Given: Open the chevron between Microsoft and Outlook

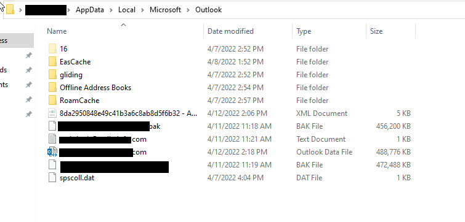Looking at the screenshot, I should pyautogui.click(x=188, y=10).
